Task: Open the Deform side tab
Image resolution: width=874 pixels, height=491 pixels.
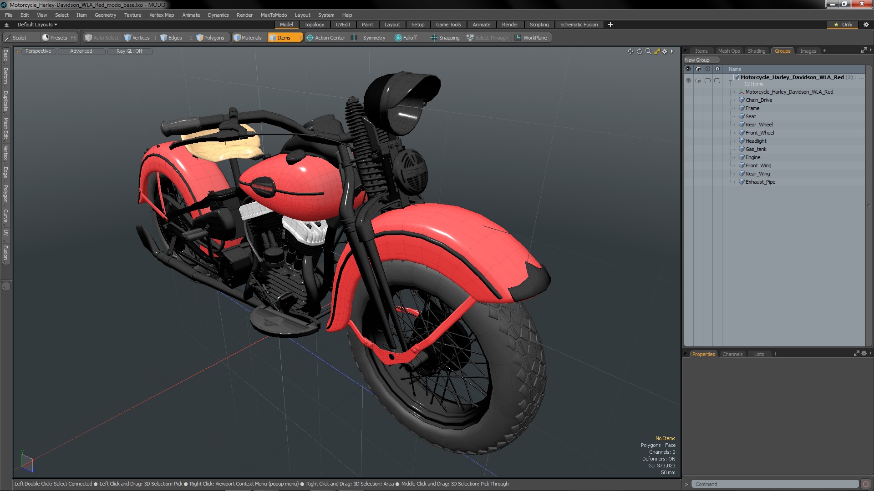Action: tap(5, 76)
